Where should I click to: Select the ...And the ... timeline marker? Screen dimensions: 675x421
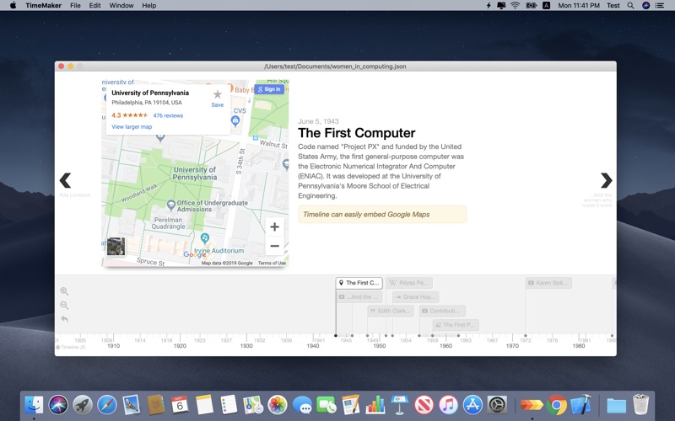[359, 297]
